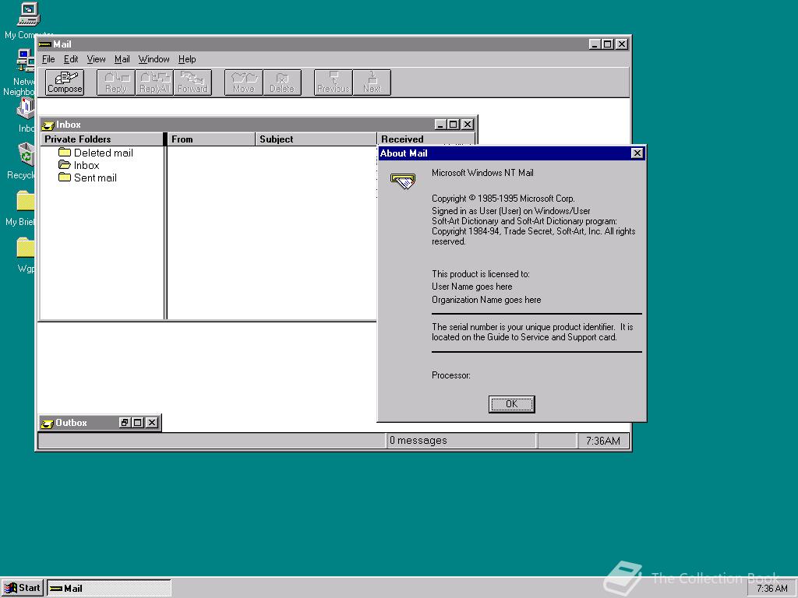Click the Forward toolbar button

192,83
